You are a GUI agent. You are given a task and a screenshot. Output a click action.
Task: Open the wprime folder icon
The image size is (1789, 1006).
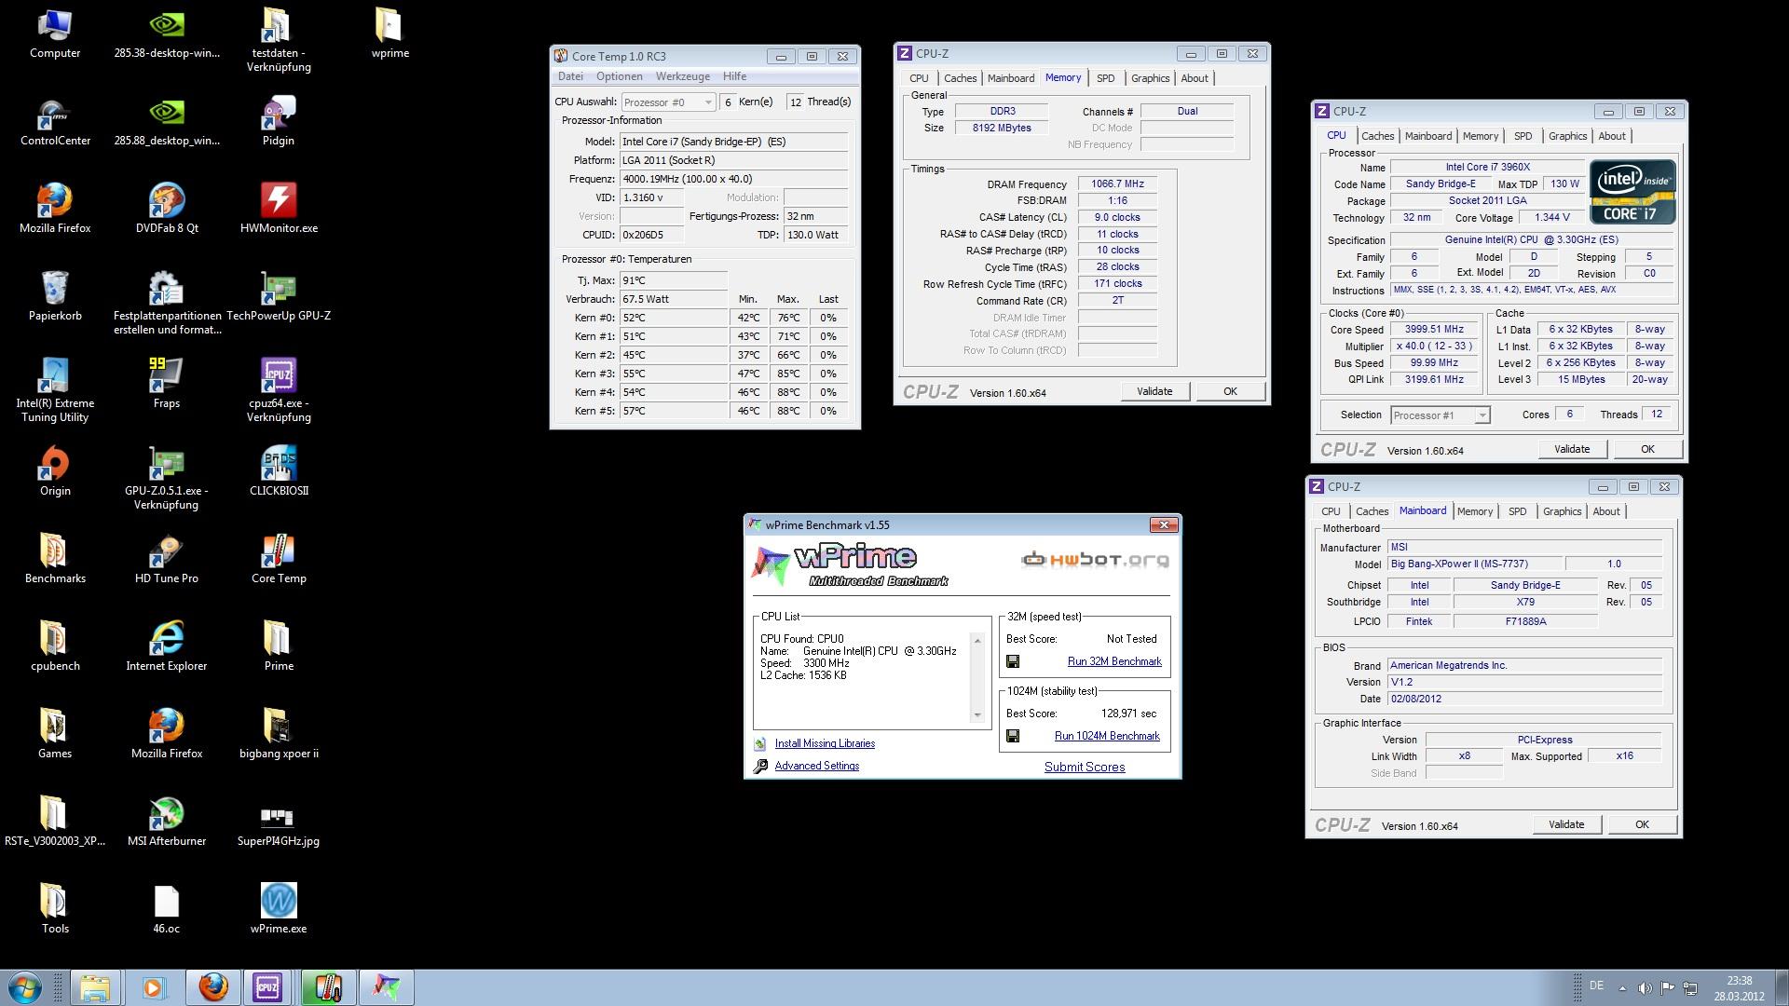(390, 34)
